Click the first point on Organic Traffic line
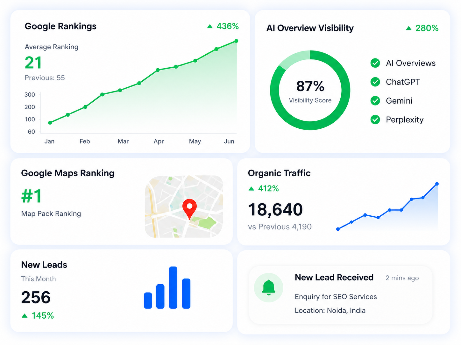The image size is (461, 345). click(338, 229)
